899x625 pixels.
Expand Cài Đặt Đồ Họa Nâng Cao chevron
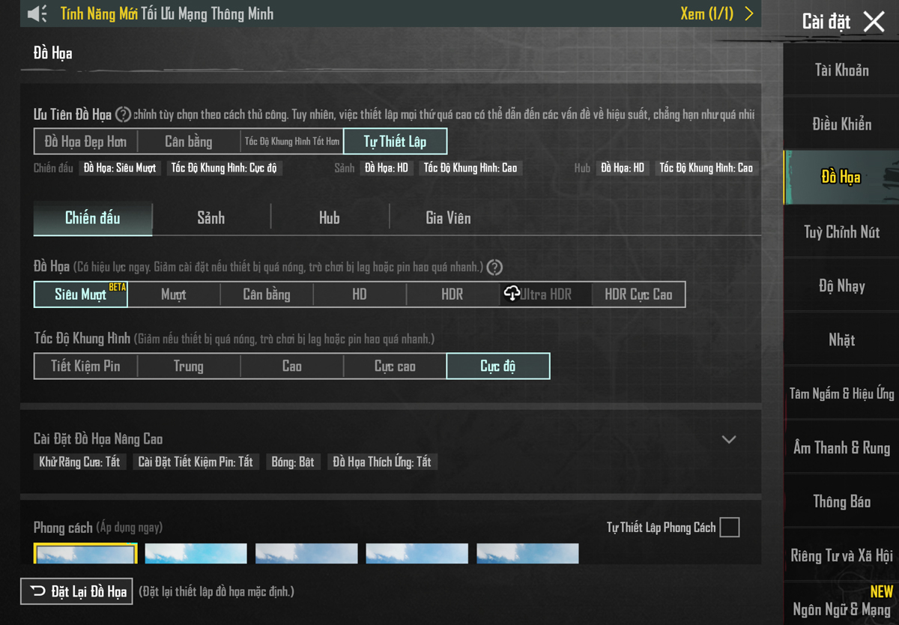[729, 439]
